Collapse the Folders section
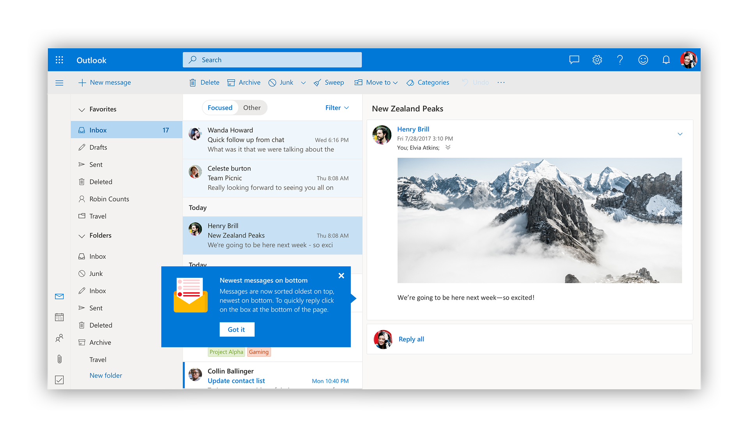The image size is (749, 438). (x=82, y=236)
